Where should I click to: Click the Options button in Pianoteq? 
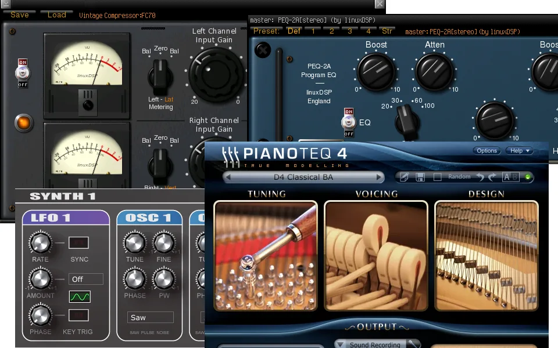point(487,151)
